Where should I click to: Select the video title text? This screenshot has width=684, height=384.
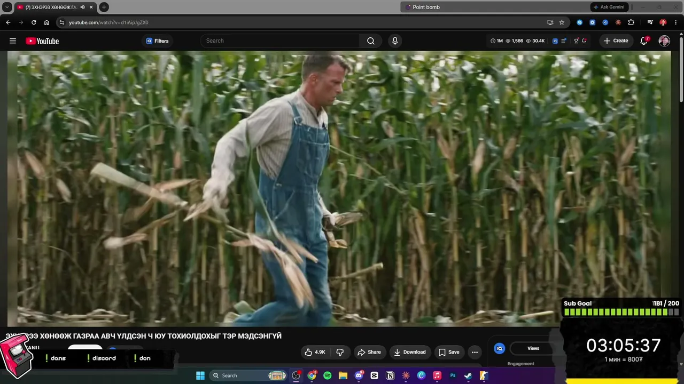[x=143, y=336]
